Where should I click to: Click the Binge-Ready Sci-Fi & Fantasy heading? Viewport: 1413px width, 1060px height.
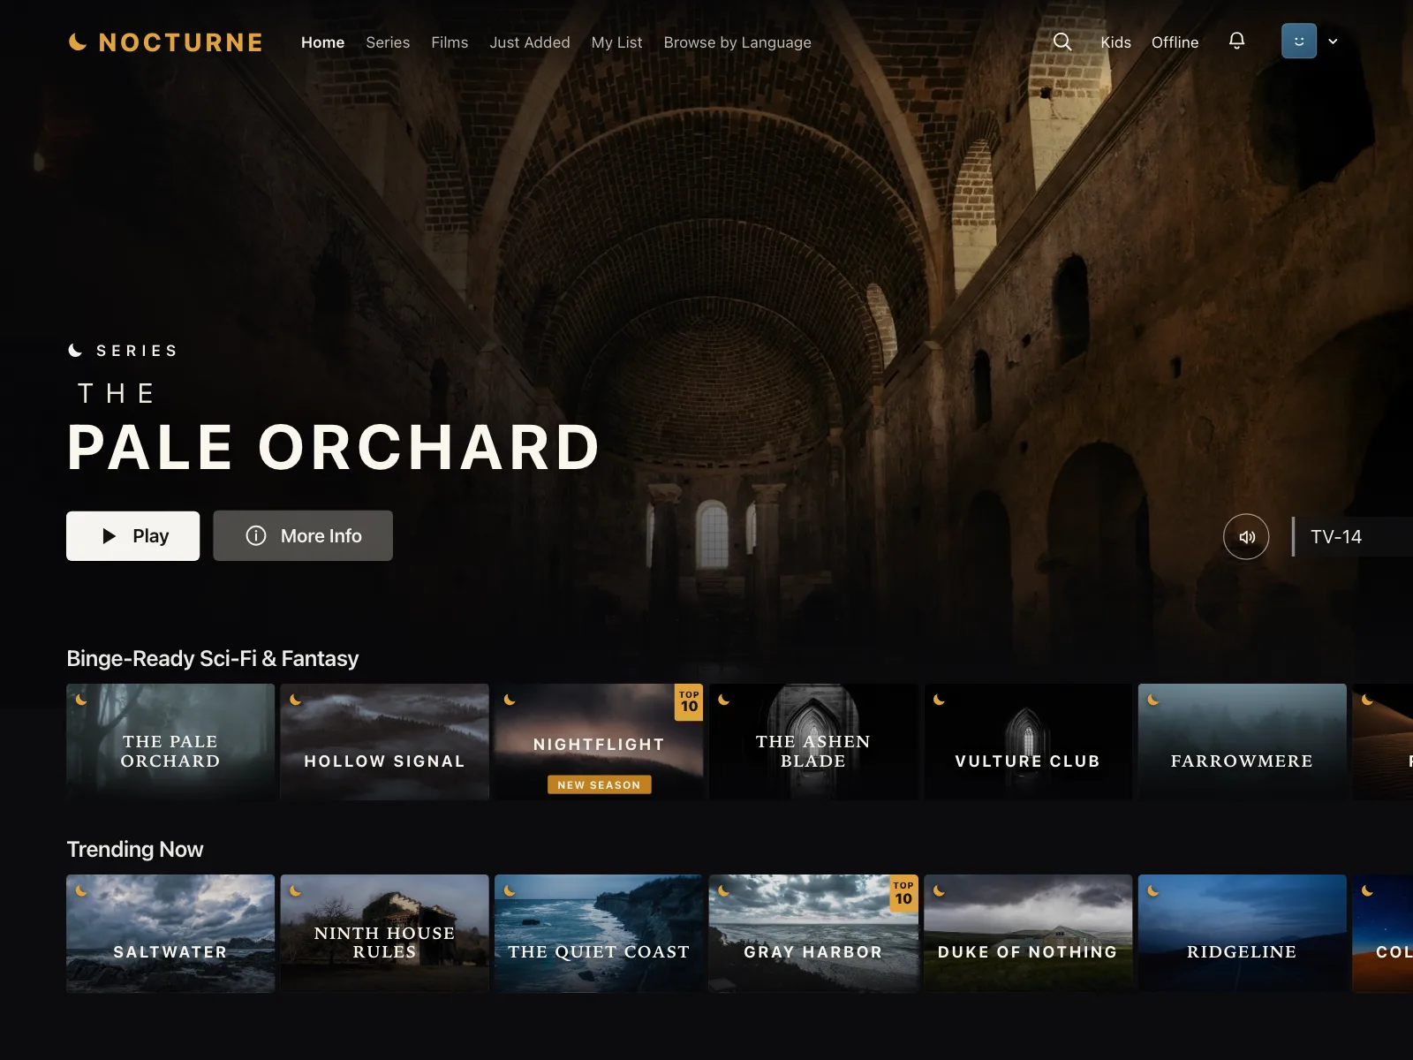(x=213, y=659)
